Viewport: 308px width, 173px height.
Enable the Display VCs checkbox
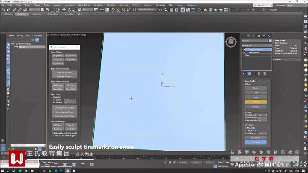(x=246, y=130)
